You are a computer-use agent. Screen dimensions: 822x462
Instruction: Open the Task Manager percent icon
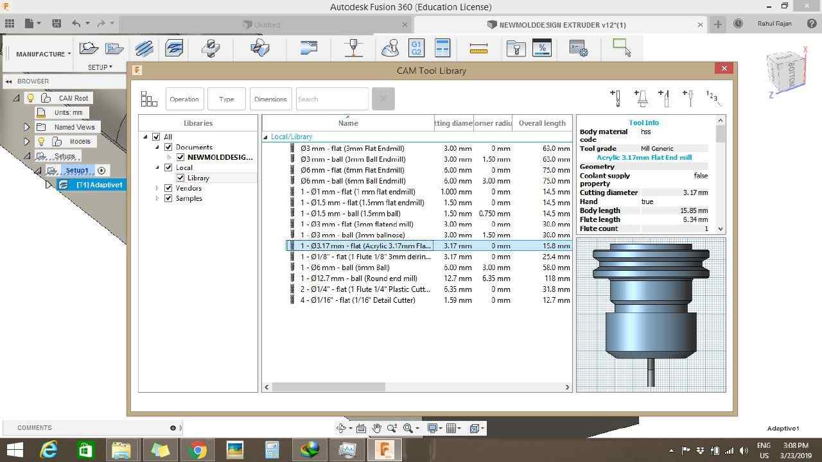click(x=542, y=48)
